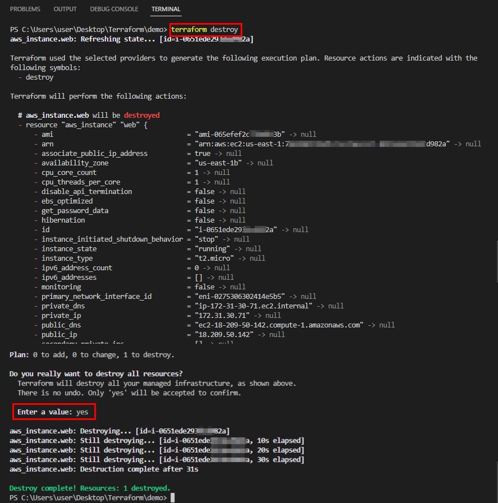The height and width of the screenshot is (503, 498).
Task: Click the 'Plan: 0 to add' summary line
Action: click(92, 354)
